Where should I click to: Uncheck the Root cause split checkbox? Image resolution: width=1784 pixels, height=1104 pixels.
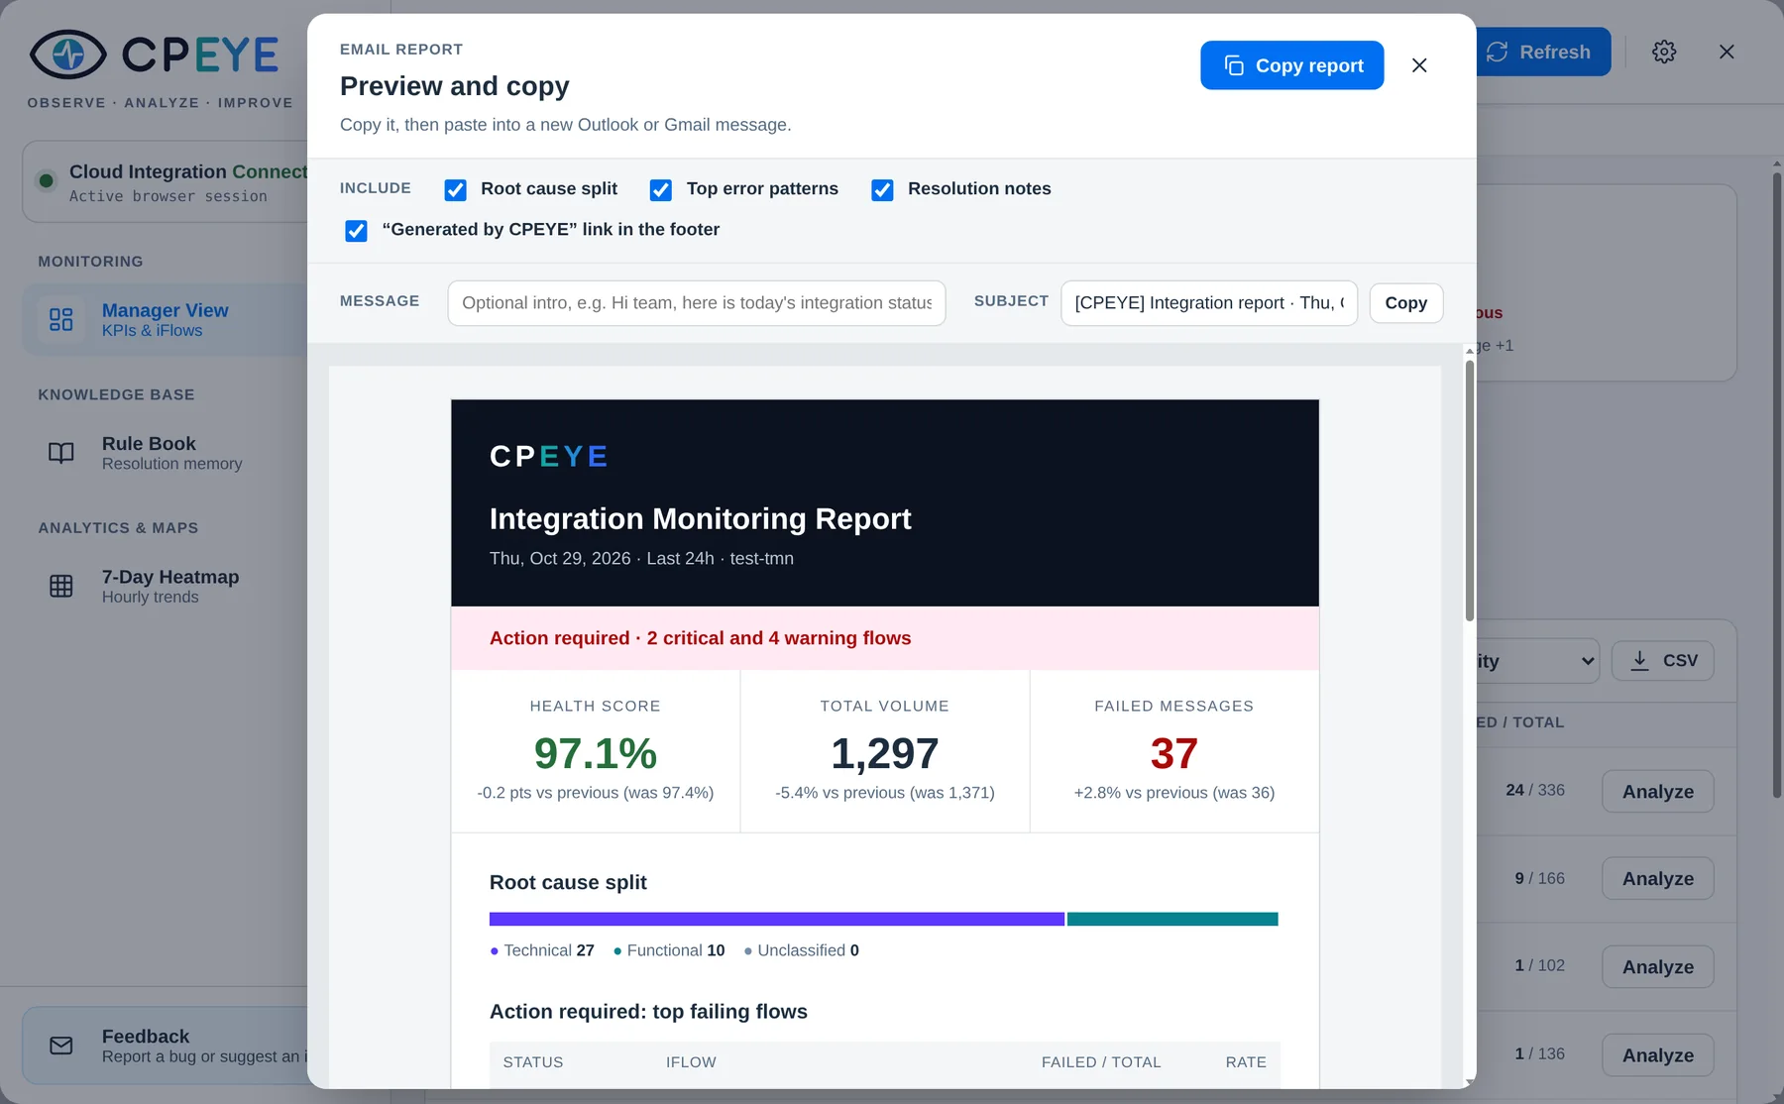point(455,189)
